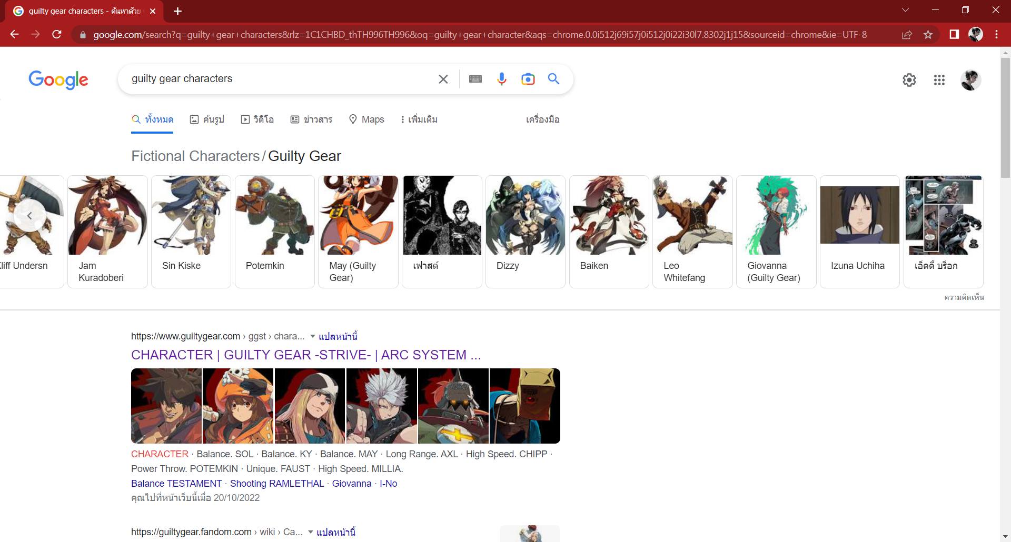Go to the Google homepage logo
The height and width of the screenshot is (542, 1011).
click(x=58, y=80)
